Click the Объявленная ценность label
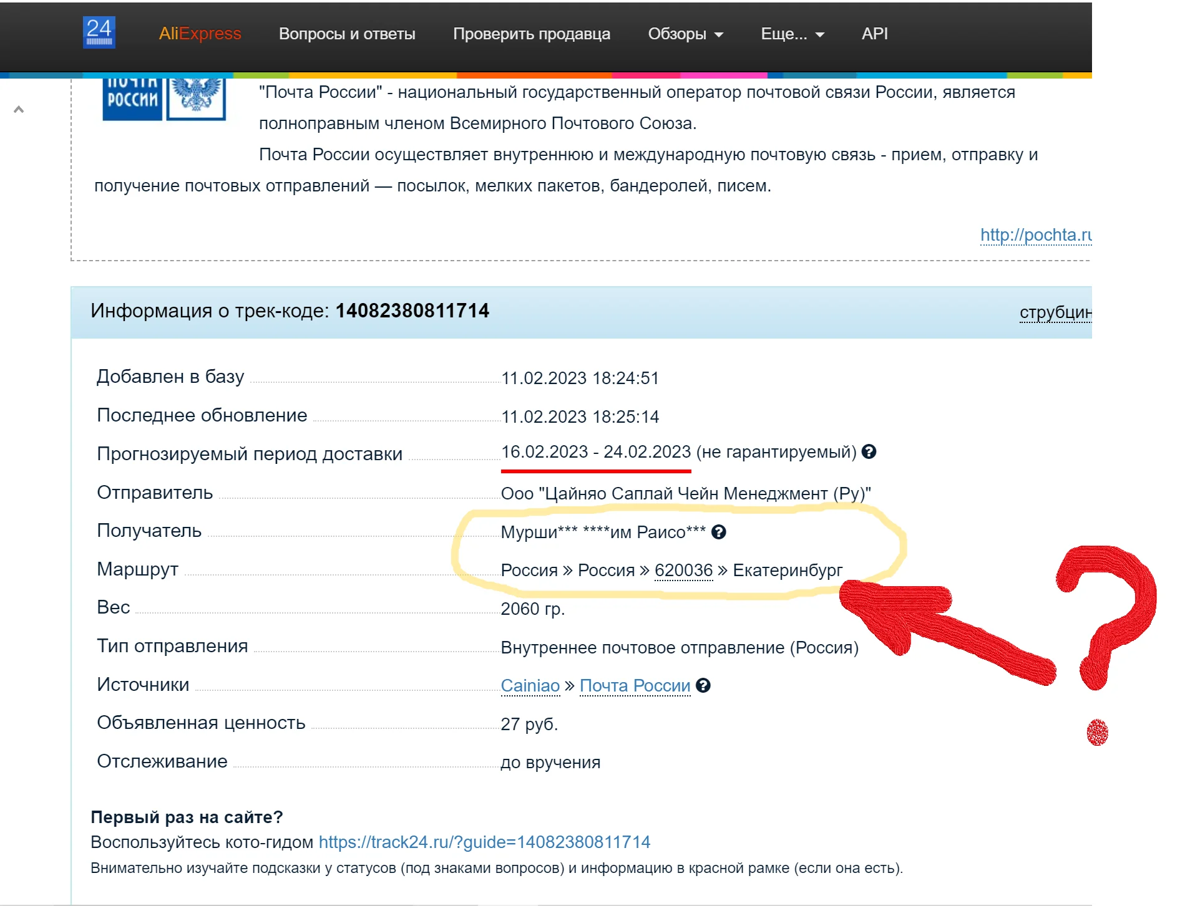Image resolution: width=1190 pixels, height=906 pixels. pyautogui.click(x=201, y=723)
